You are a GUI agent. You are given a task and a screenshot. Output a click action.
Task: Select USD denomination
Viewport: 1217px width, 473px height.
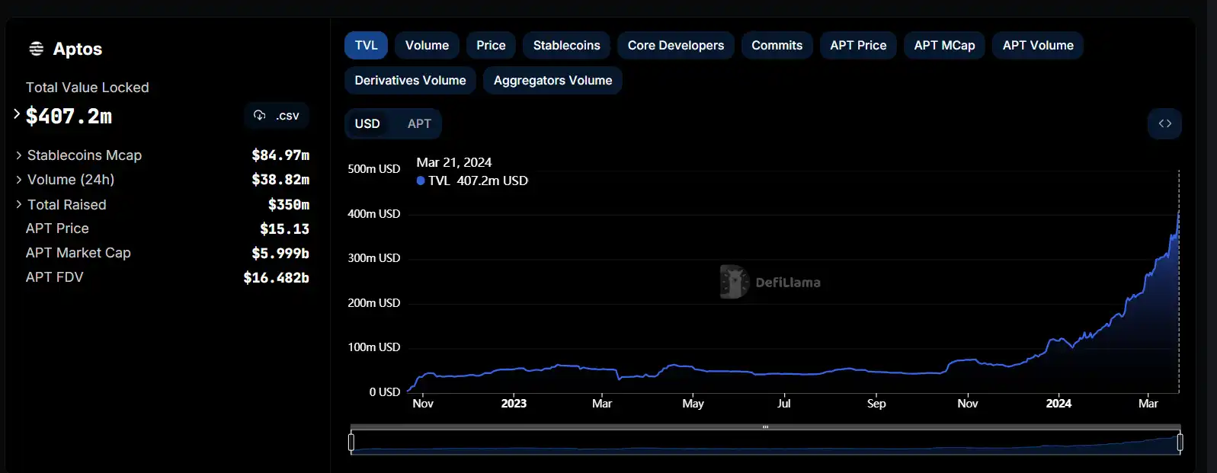click(367, 123)
